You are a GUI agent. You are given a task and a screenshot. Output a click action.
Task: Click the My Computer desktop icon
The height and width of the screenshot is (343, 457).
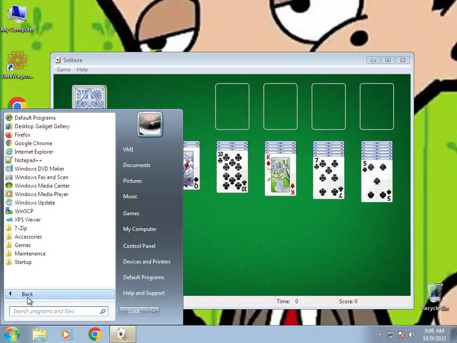(17, 18)
